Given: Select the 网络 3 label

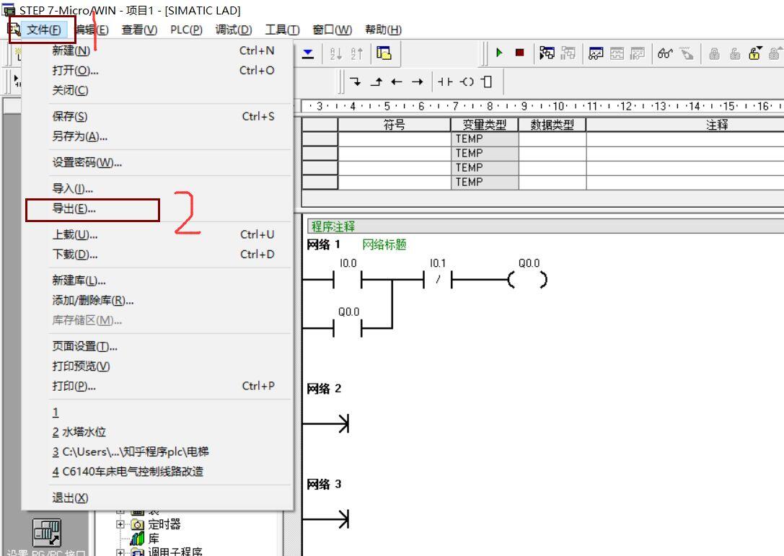Looking at the screenshot, I should coord(324,484).
